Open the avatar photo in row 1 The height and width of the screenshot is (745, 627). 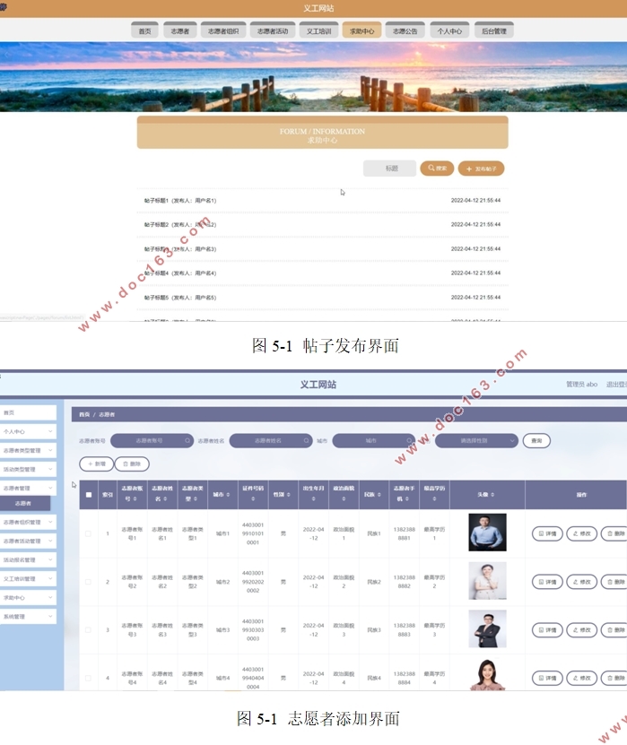(487, 533)
